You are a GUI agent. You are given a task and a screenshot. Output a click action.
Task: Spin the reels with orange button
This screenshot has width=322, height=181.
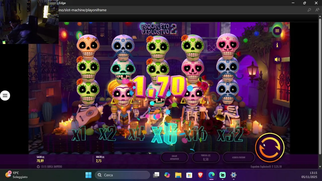[x=270, y=148]
